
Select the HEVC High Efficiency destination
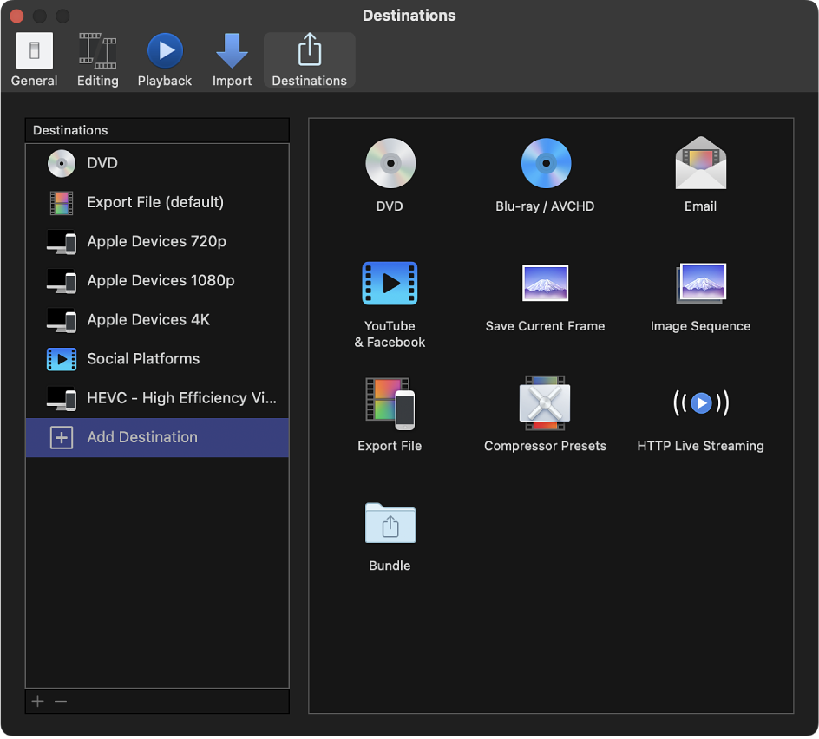click(x=181, y=398)
